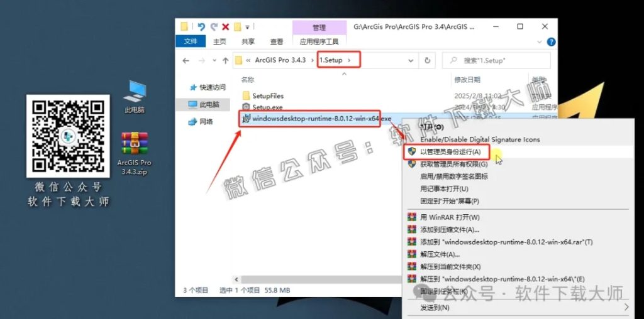Screen dimensions: 644x319
Task: Click the red delete X icon in title bar
Action: click(x=225, y=26)
